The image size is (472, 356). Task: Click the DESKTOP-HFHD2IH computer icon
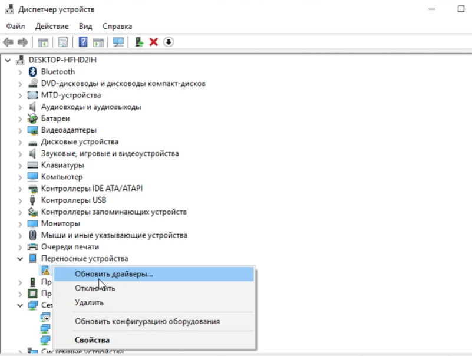pos(20,60)
